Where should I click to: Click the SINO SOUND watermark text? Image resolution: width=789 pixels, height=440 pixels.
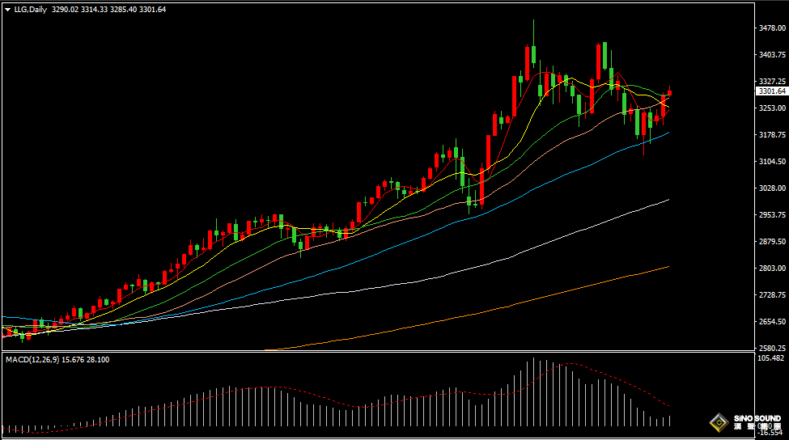point(757,419)
